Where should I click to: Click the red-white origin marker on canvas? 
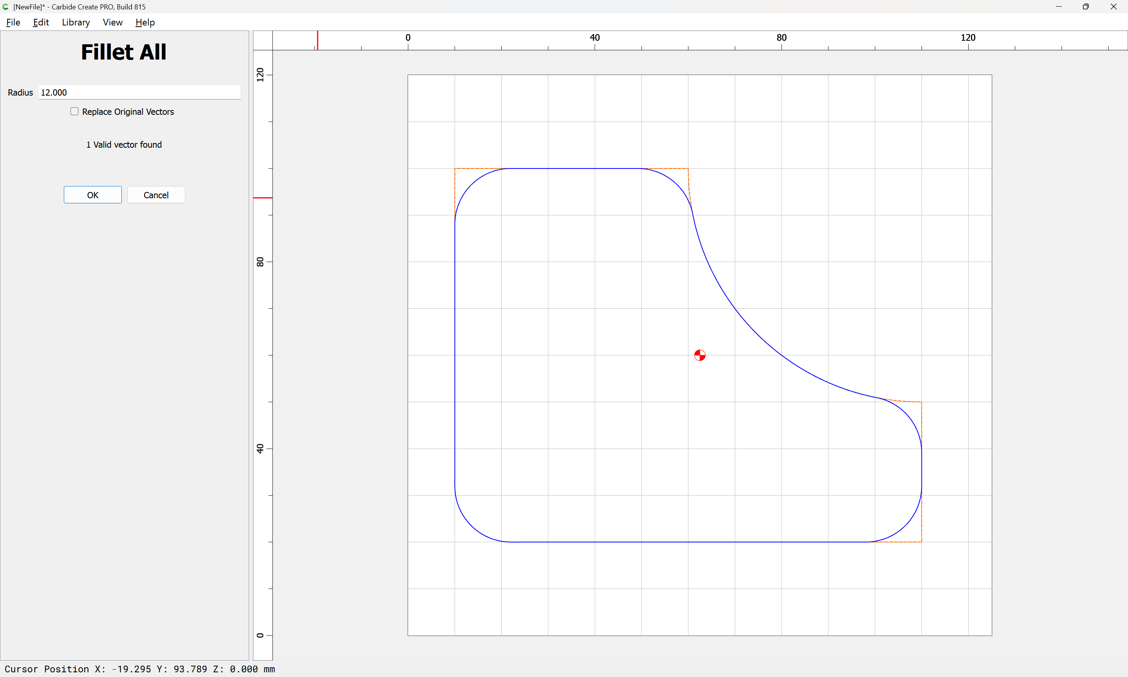pyautogui.click(x=700, y=355)
